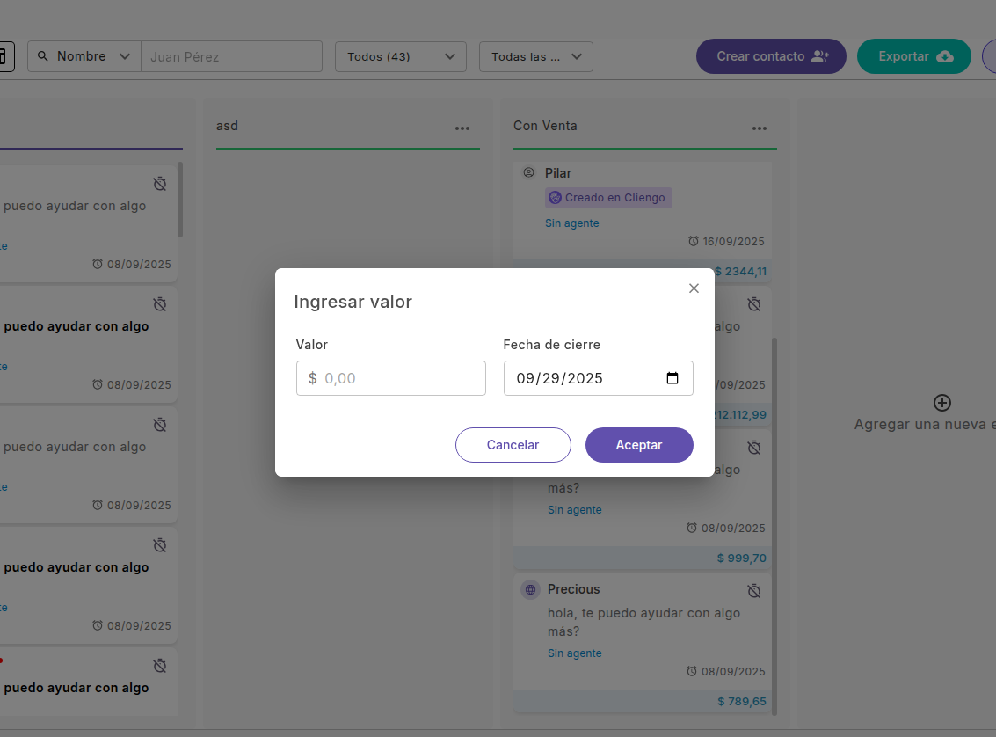Image resolution: width=996 pixels, height=737 pixels.
Task: Click Sin agente link on Pilar card
Action: coord(571,223)
